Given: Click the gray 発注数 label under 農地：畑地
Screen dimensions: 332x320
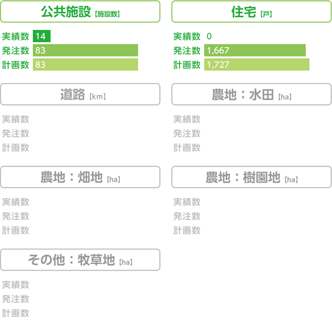Looking at the screenshot, I should click(x=15, y=216).
